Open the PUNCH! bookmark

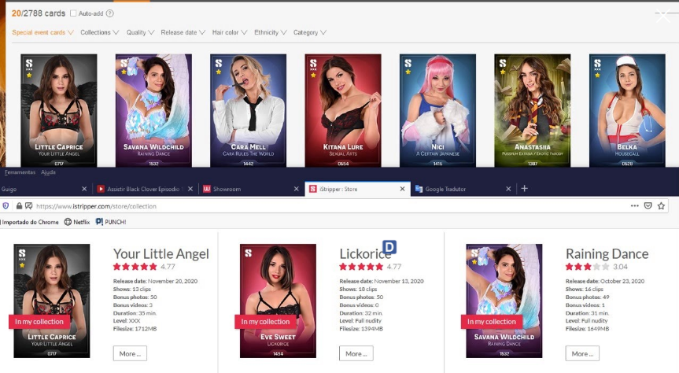click(111, 222)
